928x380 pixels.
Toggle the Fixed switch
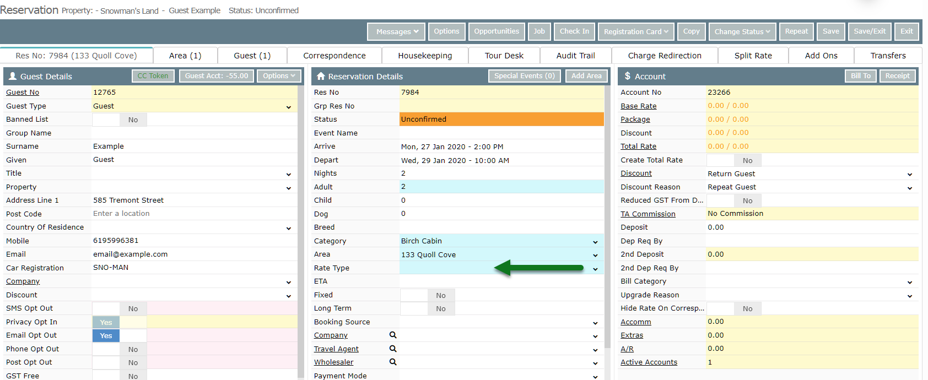point(428,295)
